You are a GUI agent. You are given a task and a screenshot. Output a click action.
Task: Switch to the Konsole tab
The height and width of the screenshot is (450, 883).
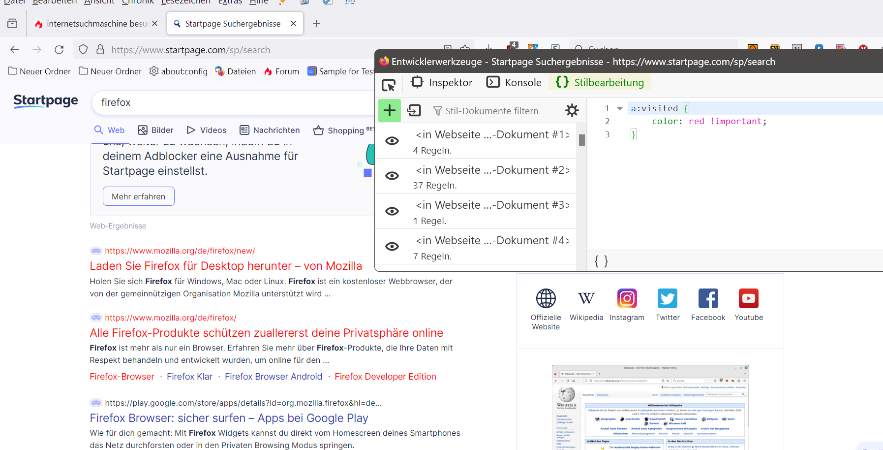pyautogui.click(x=514, y=82)
